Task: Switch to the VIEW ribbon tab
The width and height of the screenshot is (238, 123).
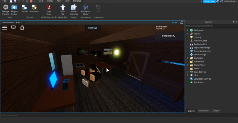Action: point(67,1)
